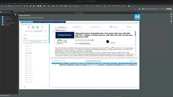Switch to the Device Configuration Tool perspective
Image resolution: width=173 pixels, height=97 pixels.
150,9
